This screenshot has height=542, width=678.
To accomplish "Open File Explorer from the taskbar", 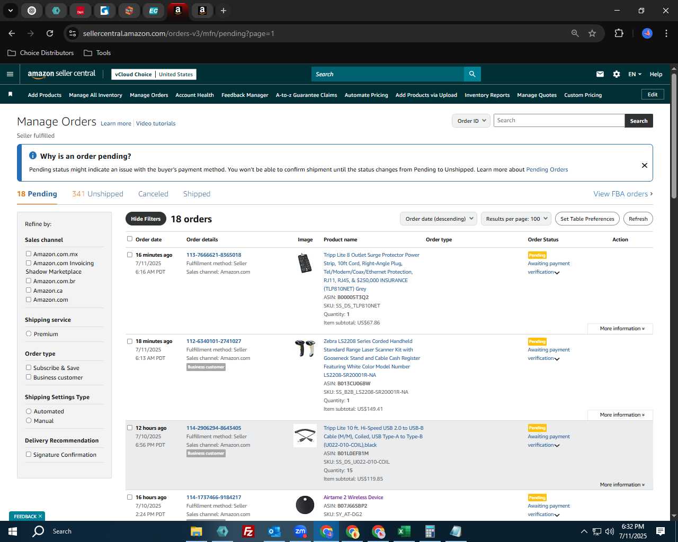I will (x=197, y=531).
